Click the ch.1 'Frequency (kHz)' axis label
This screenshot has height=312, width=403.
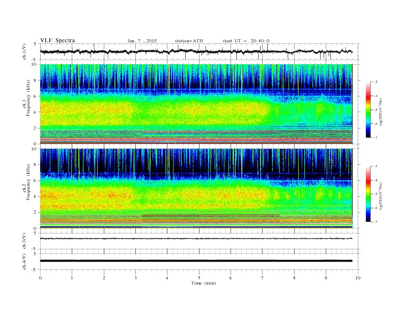(28, 98)
